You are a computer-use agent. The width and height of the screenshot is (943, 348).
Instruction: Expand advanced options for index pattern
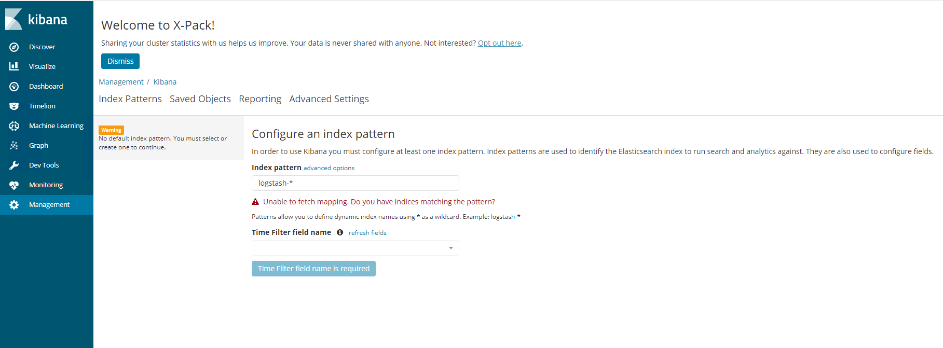(329, 168)
